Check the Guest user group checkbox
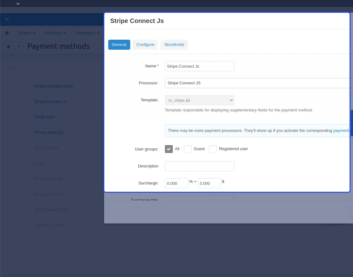 tap(188, 149)
